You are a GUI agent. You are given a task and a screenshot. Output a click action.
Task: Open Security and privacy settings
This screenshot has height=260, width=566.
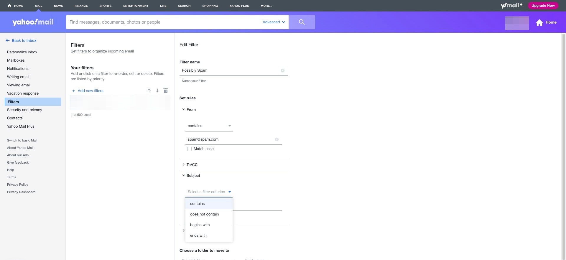click(x=24, y=110)
